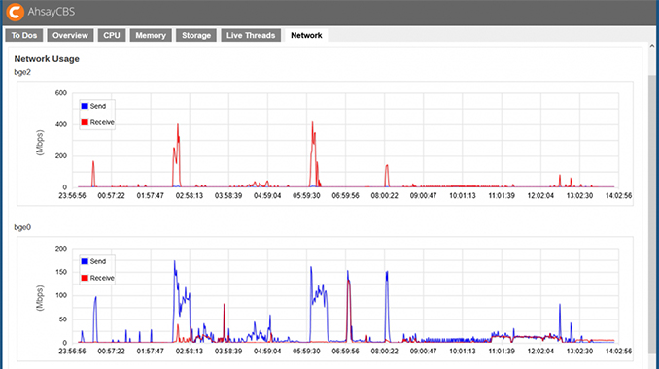Click the bge0 send spike near 06:59:56
Image resolution: width=659 pixels, height=369 pixels.
click(x=348, y=272)
